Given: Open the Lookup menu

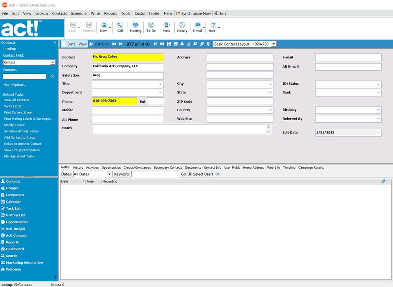Looking at the screenshot, I should point(42,13).
